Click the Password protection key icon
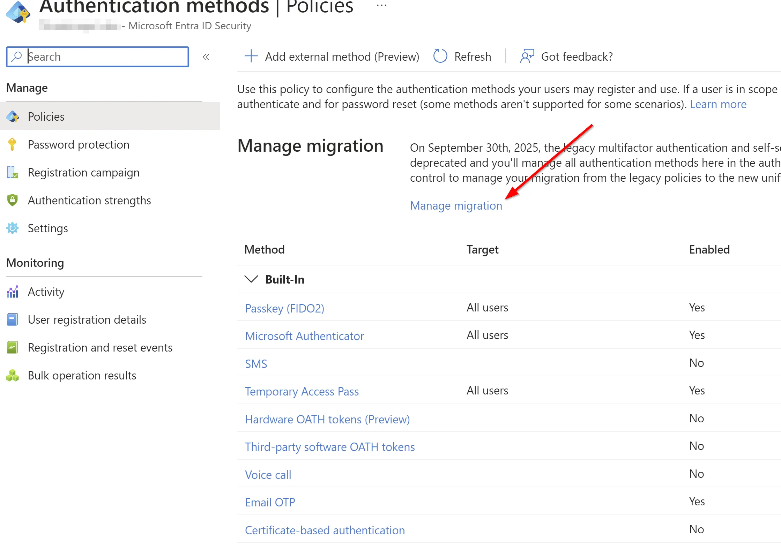Screen dimensions: 781x550 click(x=12, y=144)
